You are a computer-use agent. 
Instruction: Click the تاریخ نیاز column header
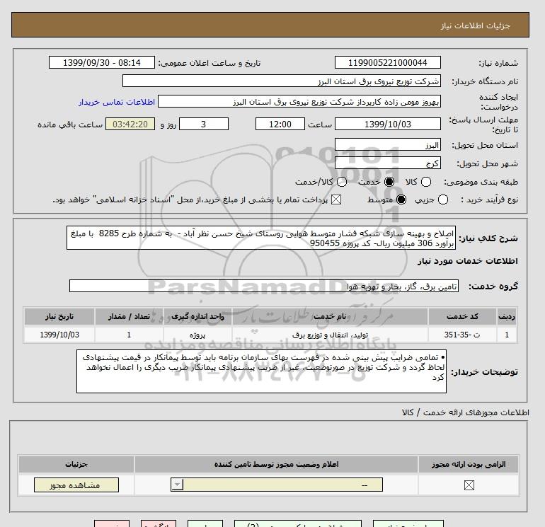(x=59, y=316)
